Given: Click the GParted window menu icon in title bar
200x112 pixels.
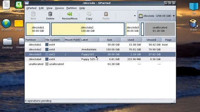Looking at the screenshot, I should pyautogui.click(x=27, y=3).
